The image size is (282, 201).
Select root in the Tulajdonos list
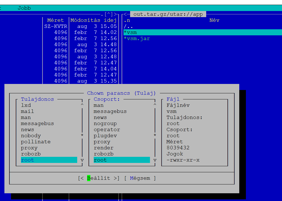[x=49, y=160]
